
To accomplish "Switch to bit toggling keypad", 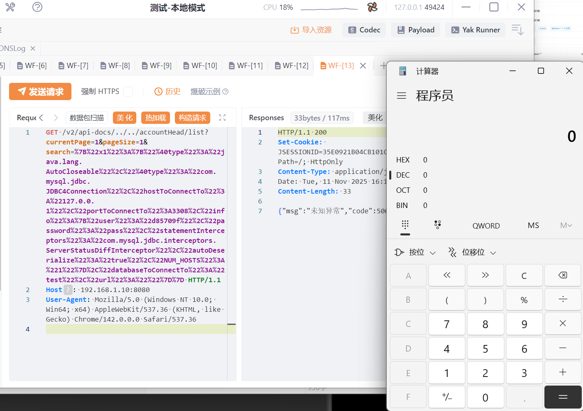I will [438, 225].
